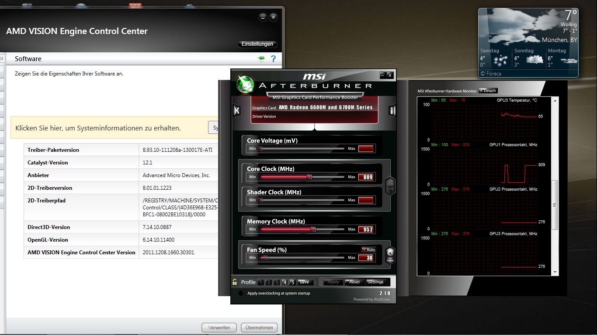Save the current Afterburner profile

pyautogui.click(x=305, y=282)
